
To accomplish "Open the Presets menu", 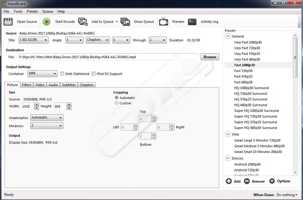I will [32, 11].
